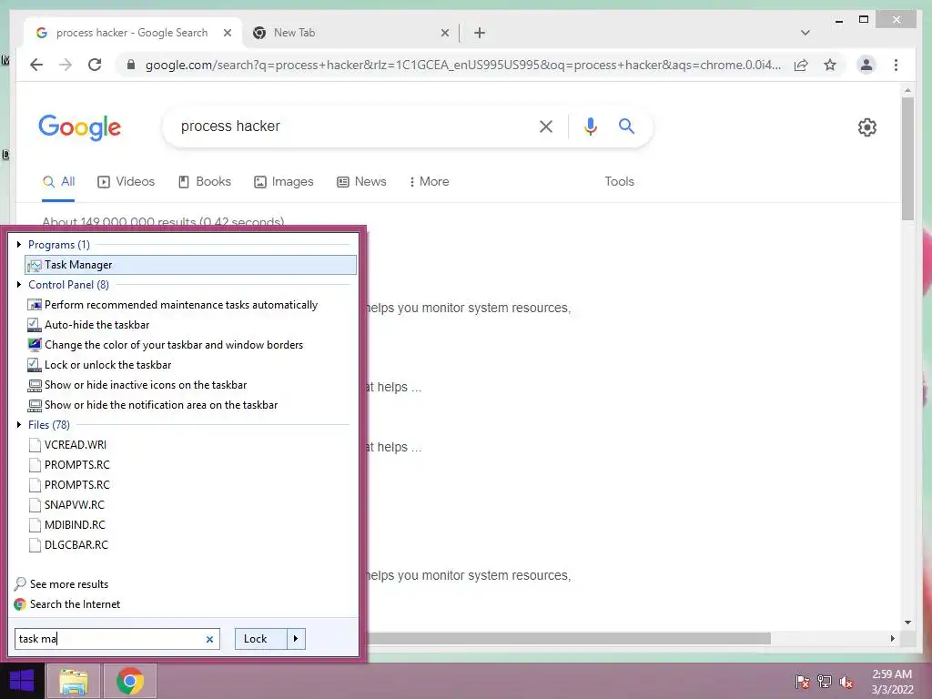Click the Google logo

80,127
